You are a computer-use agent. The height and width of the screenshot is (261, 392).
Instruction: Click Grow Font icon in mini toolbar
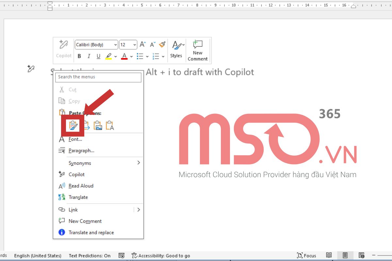coord(143,45)
